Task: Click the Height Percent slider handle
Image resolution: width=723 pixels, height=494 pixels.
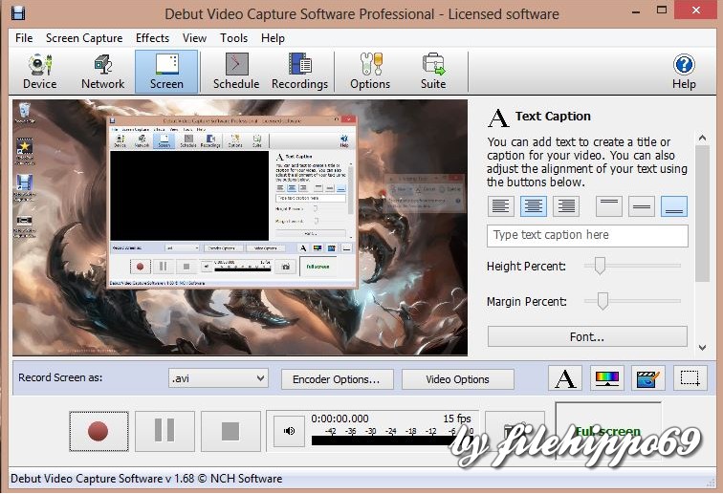Action: [600, 266]
